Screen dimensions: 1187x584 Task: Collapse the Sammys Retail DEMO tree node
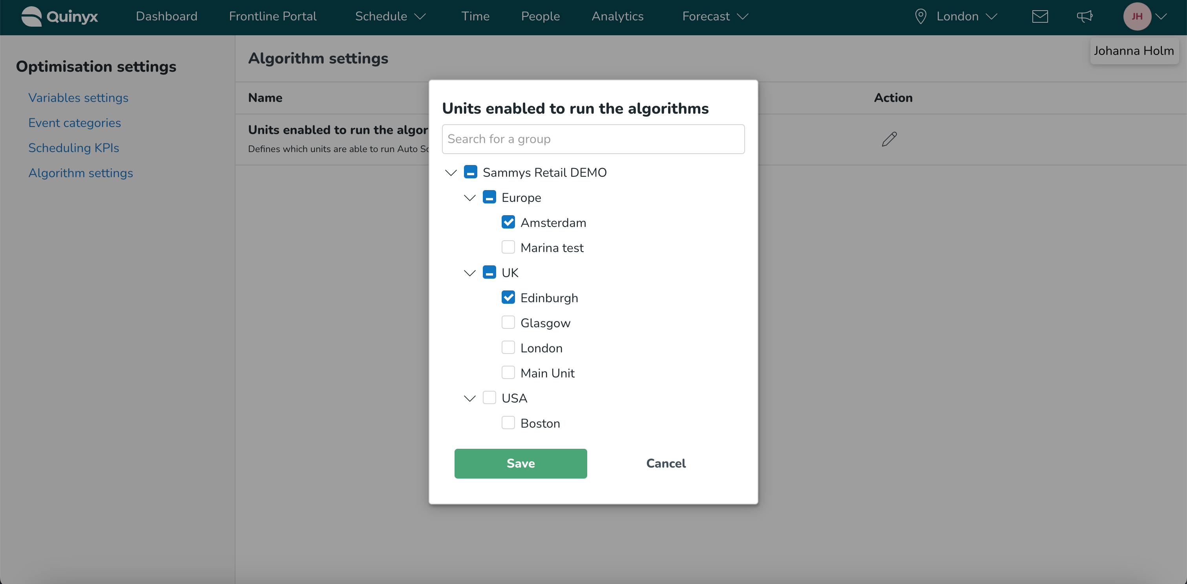(x=451, y=172)
